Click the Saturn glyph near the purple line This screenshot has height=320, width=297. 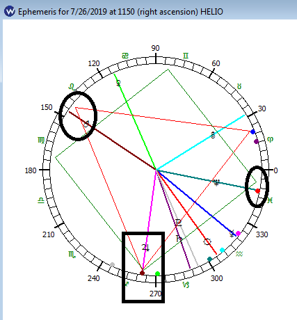pyautogui.click(x=179, y=239)
